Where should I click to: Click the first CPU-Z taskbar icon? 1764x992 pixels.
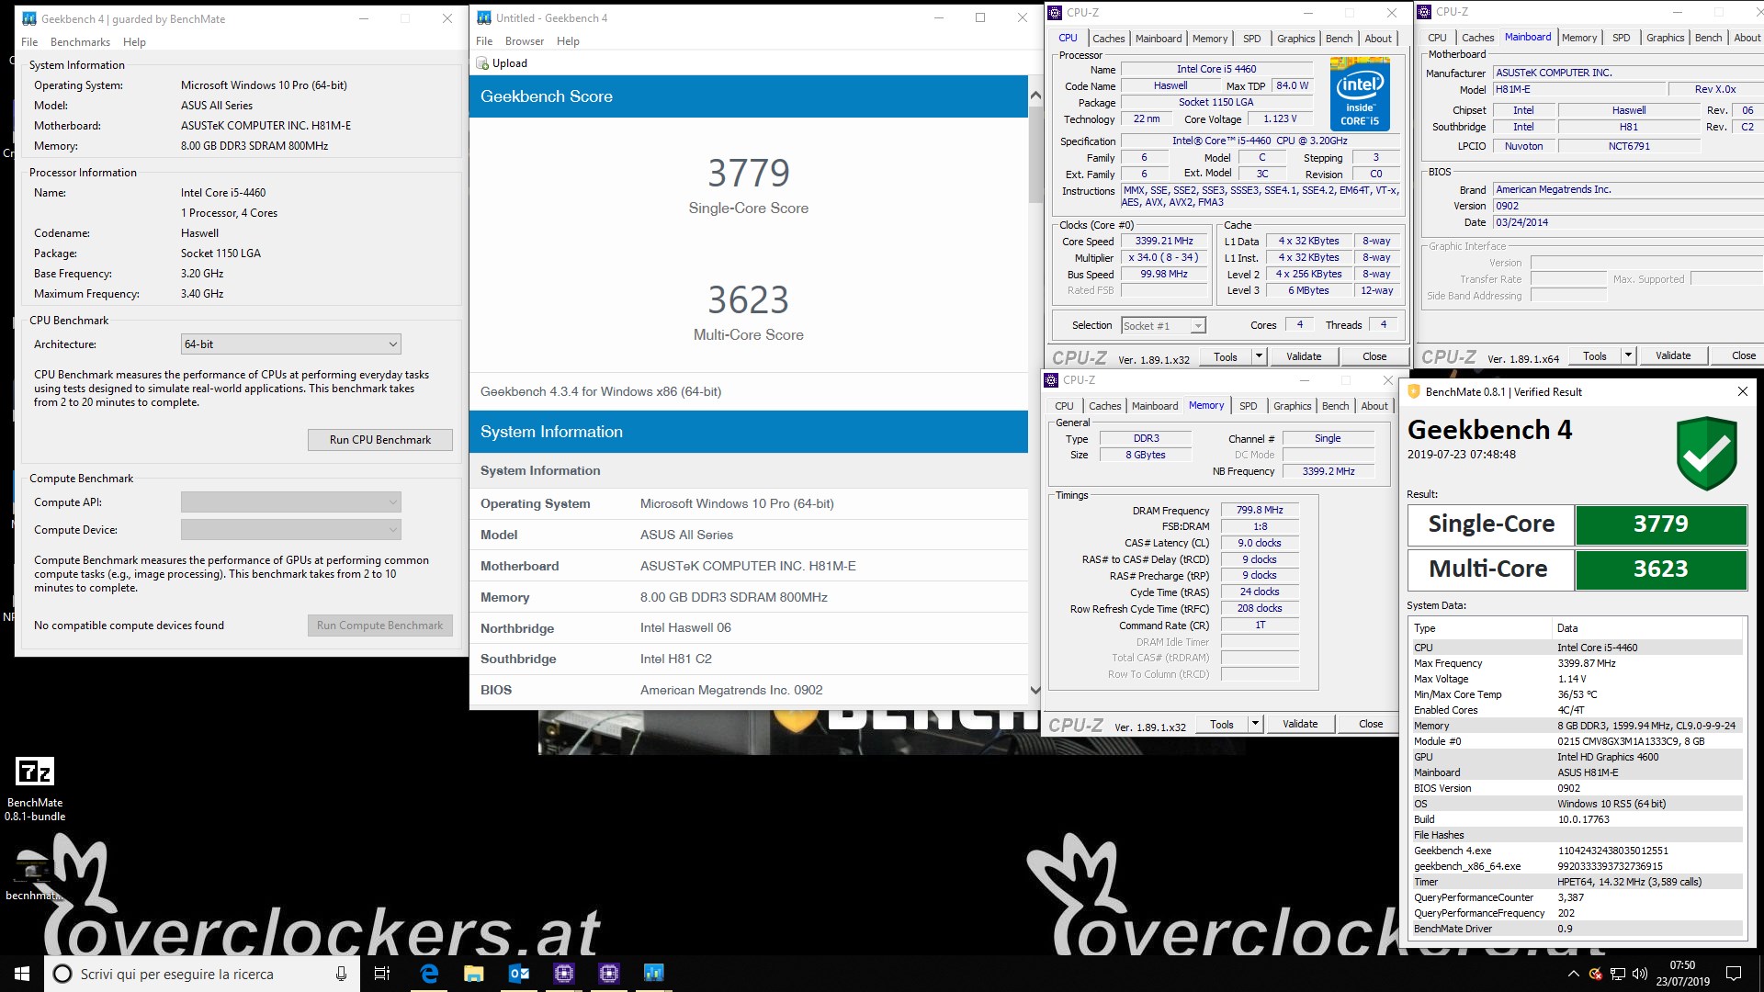pos(563,974)
